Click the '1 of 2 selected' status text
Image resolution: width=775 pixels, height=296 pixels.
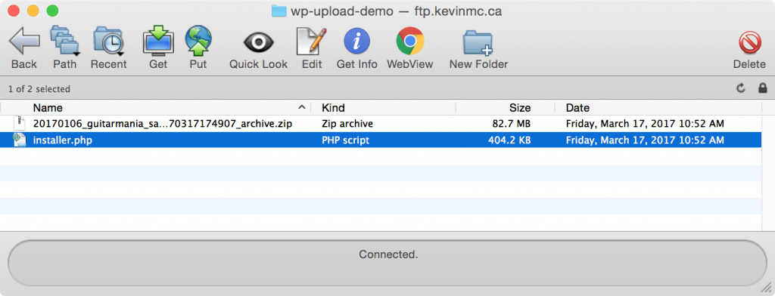click(39, 89)
